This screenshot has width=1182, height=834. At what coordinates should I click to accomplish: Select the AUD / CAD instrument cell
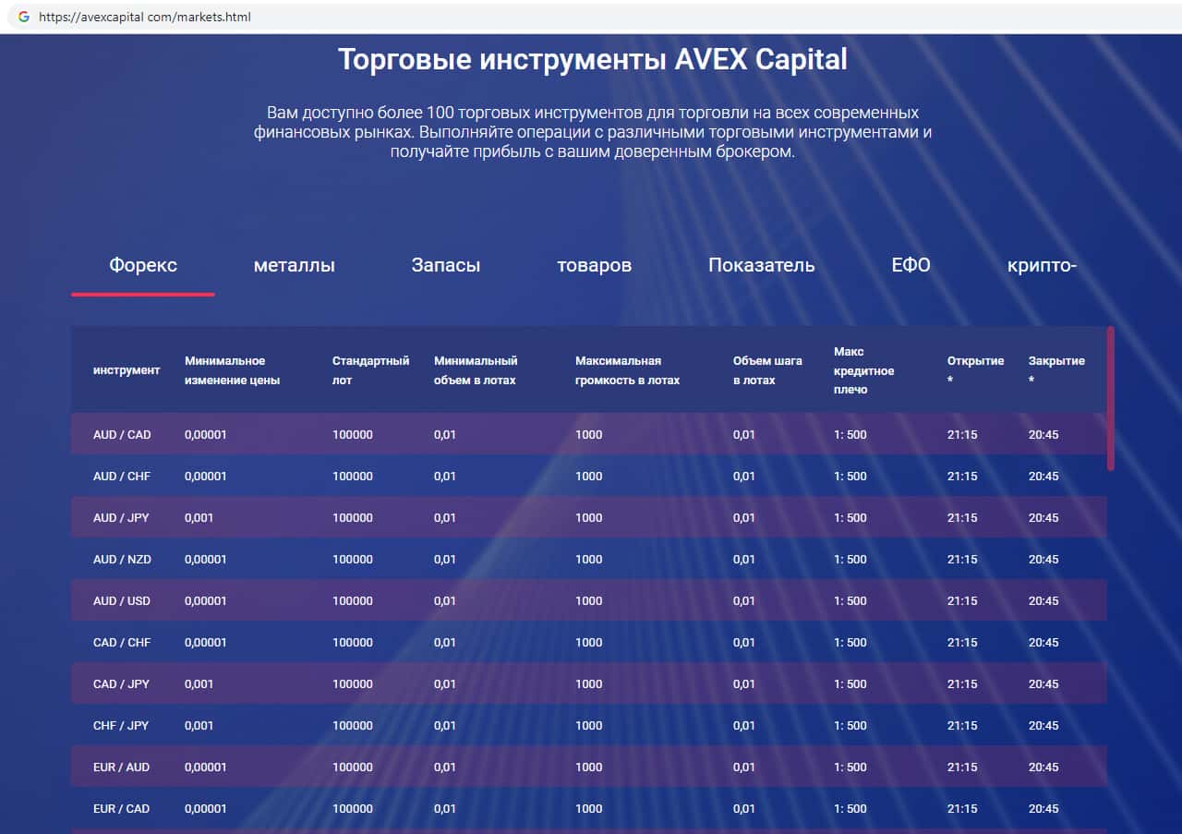[x=122, y=434]
